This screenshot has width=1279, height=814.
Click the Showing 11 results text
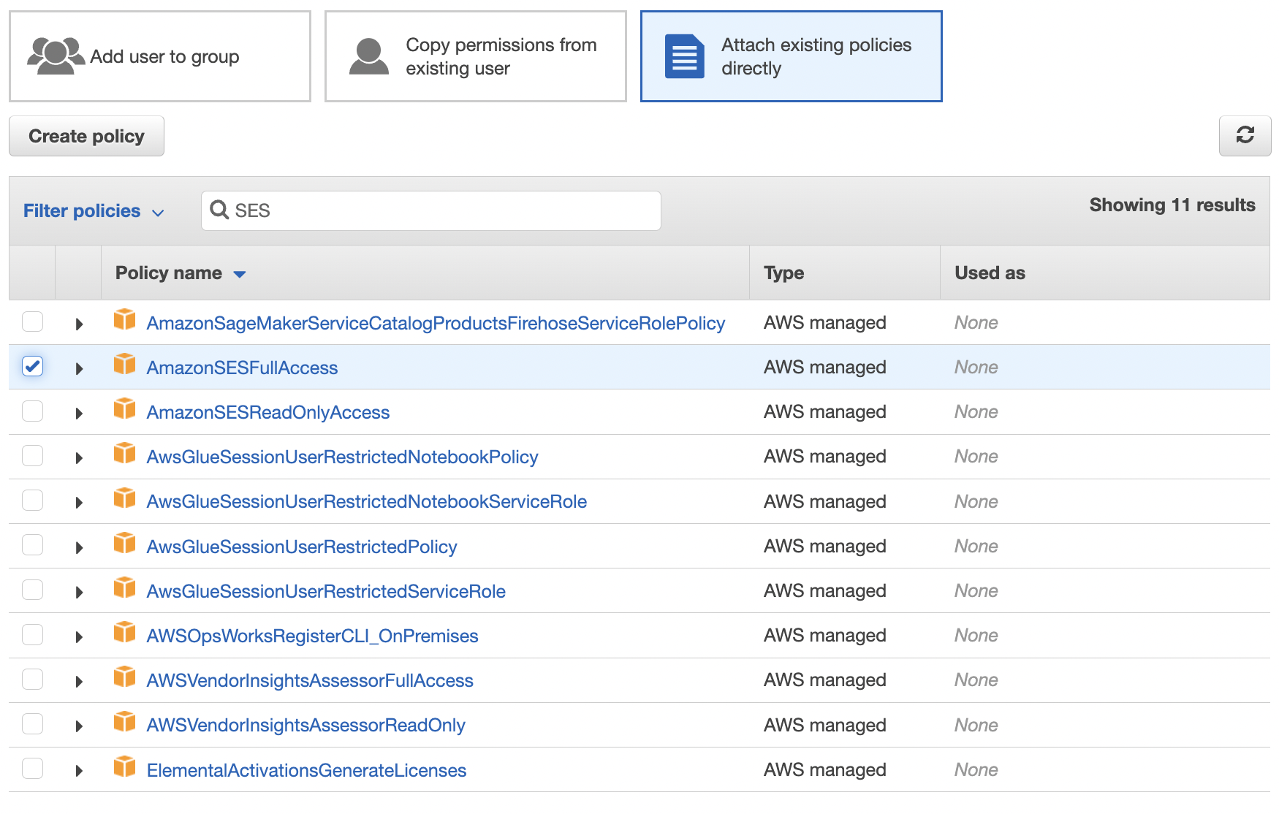(x=1172, y=205)
